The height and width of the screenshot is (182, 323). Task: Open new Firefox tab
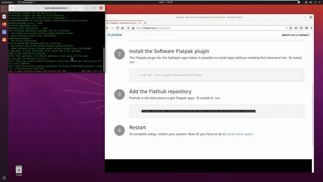point(145,23)
